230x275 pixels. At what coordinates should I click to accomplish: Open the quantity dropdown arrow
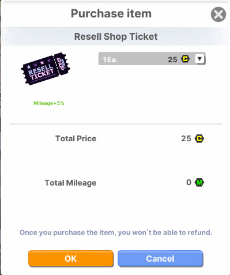pyautogui.click(x=199, y=59)
